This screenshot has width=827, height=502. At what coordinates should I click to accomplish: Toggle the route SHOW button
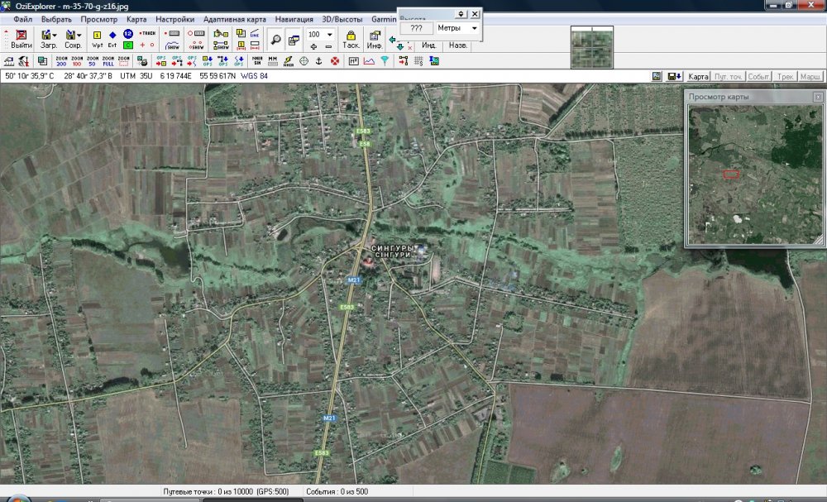pos(221,45)
